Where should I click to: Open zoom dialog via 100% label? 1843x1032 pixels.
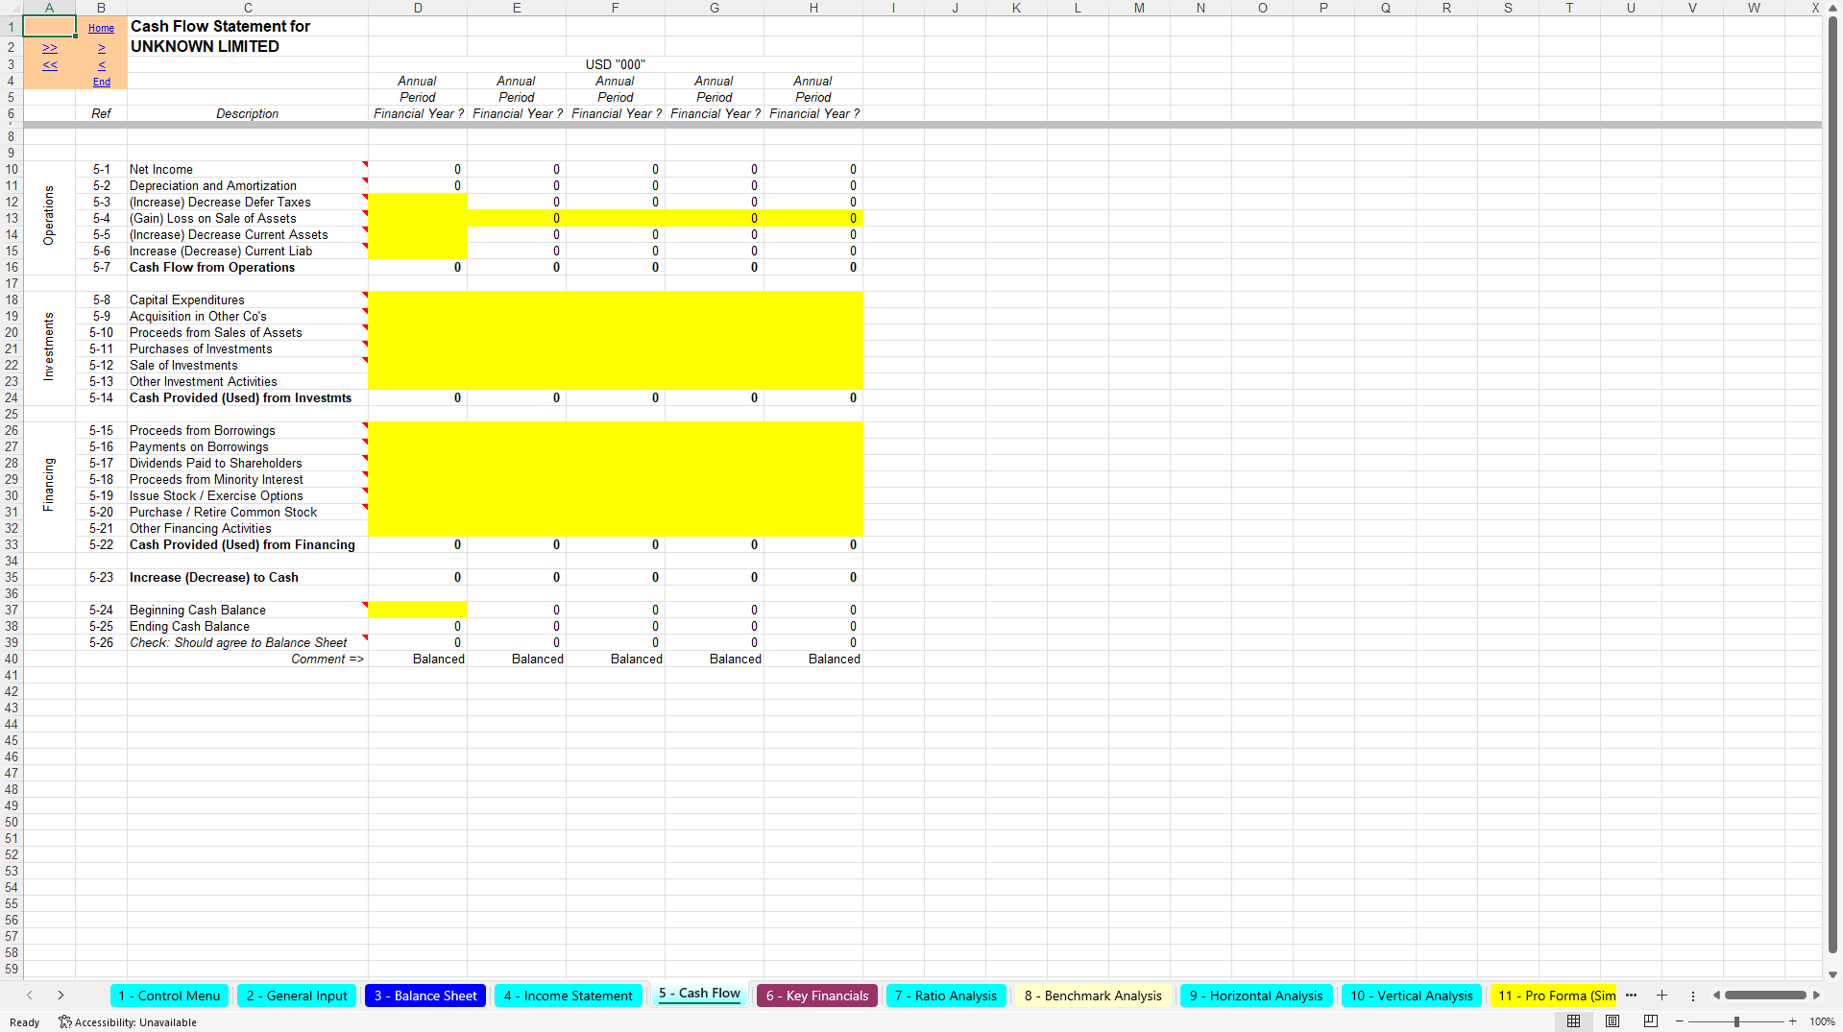[x=1822, y=1021]
